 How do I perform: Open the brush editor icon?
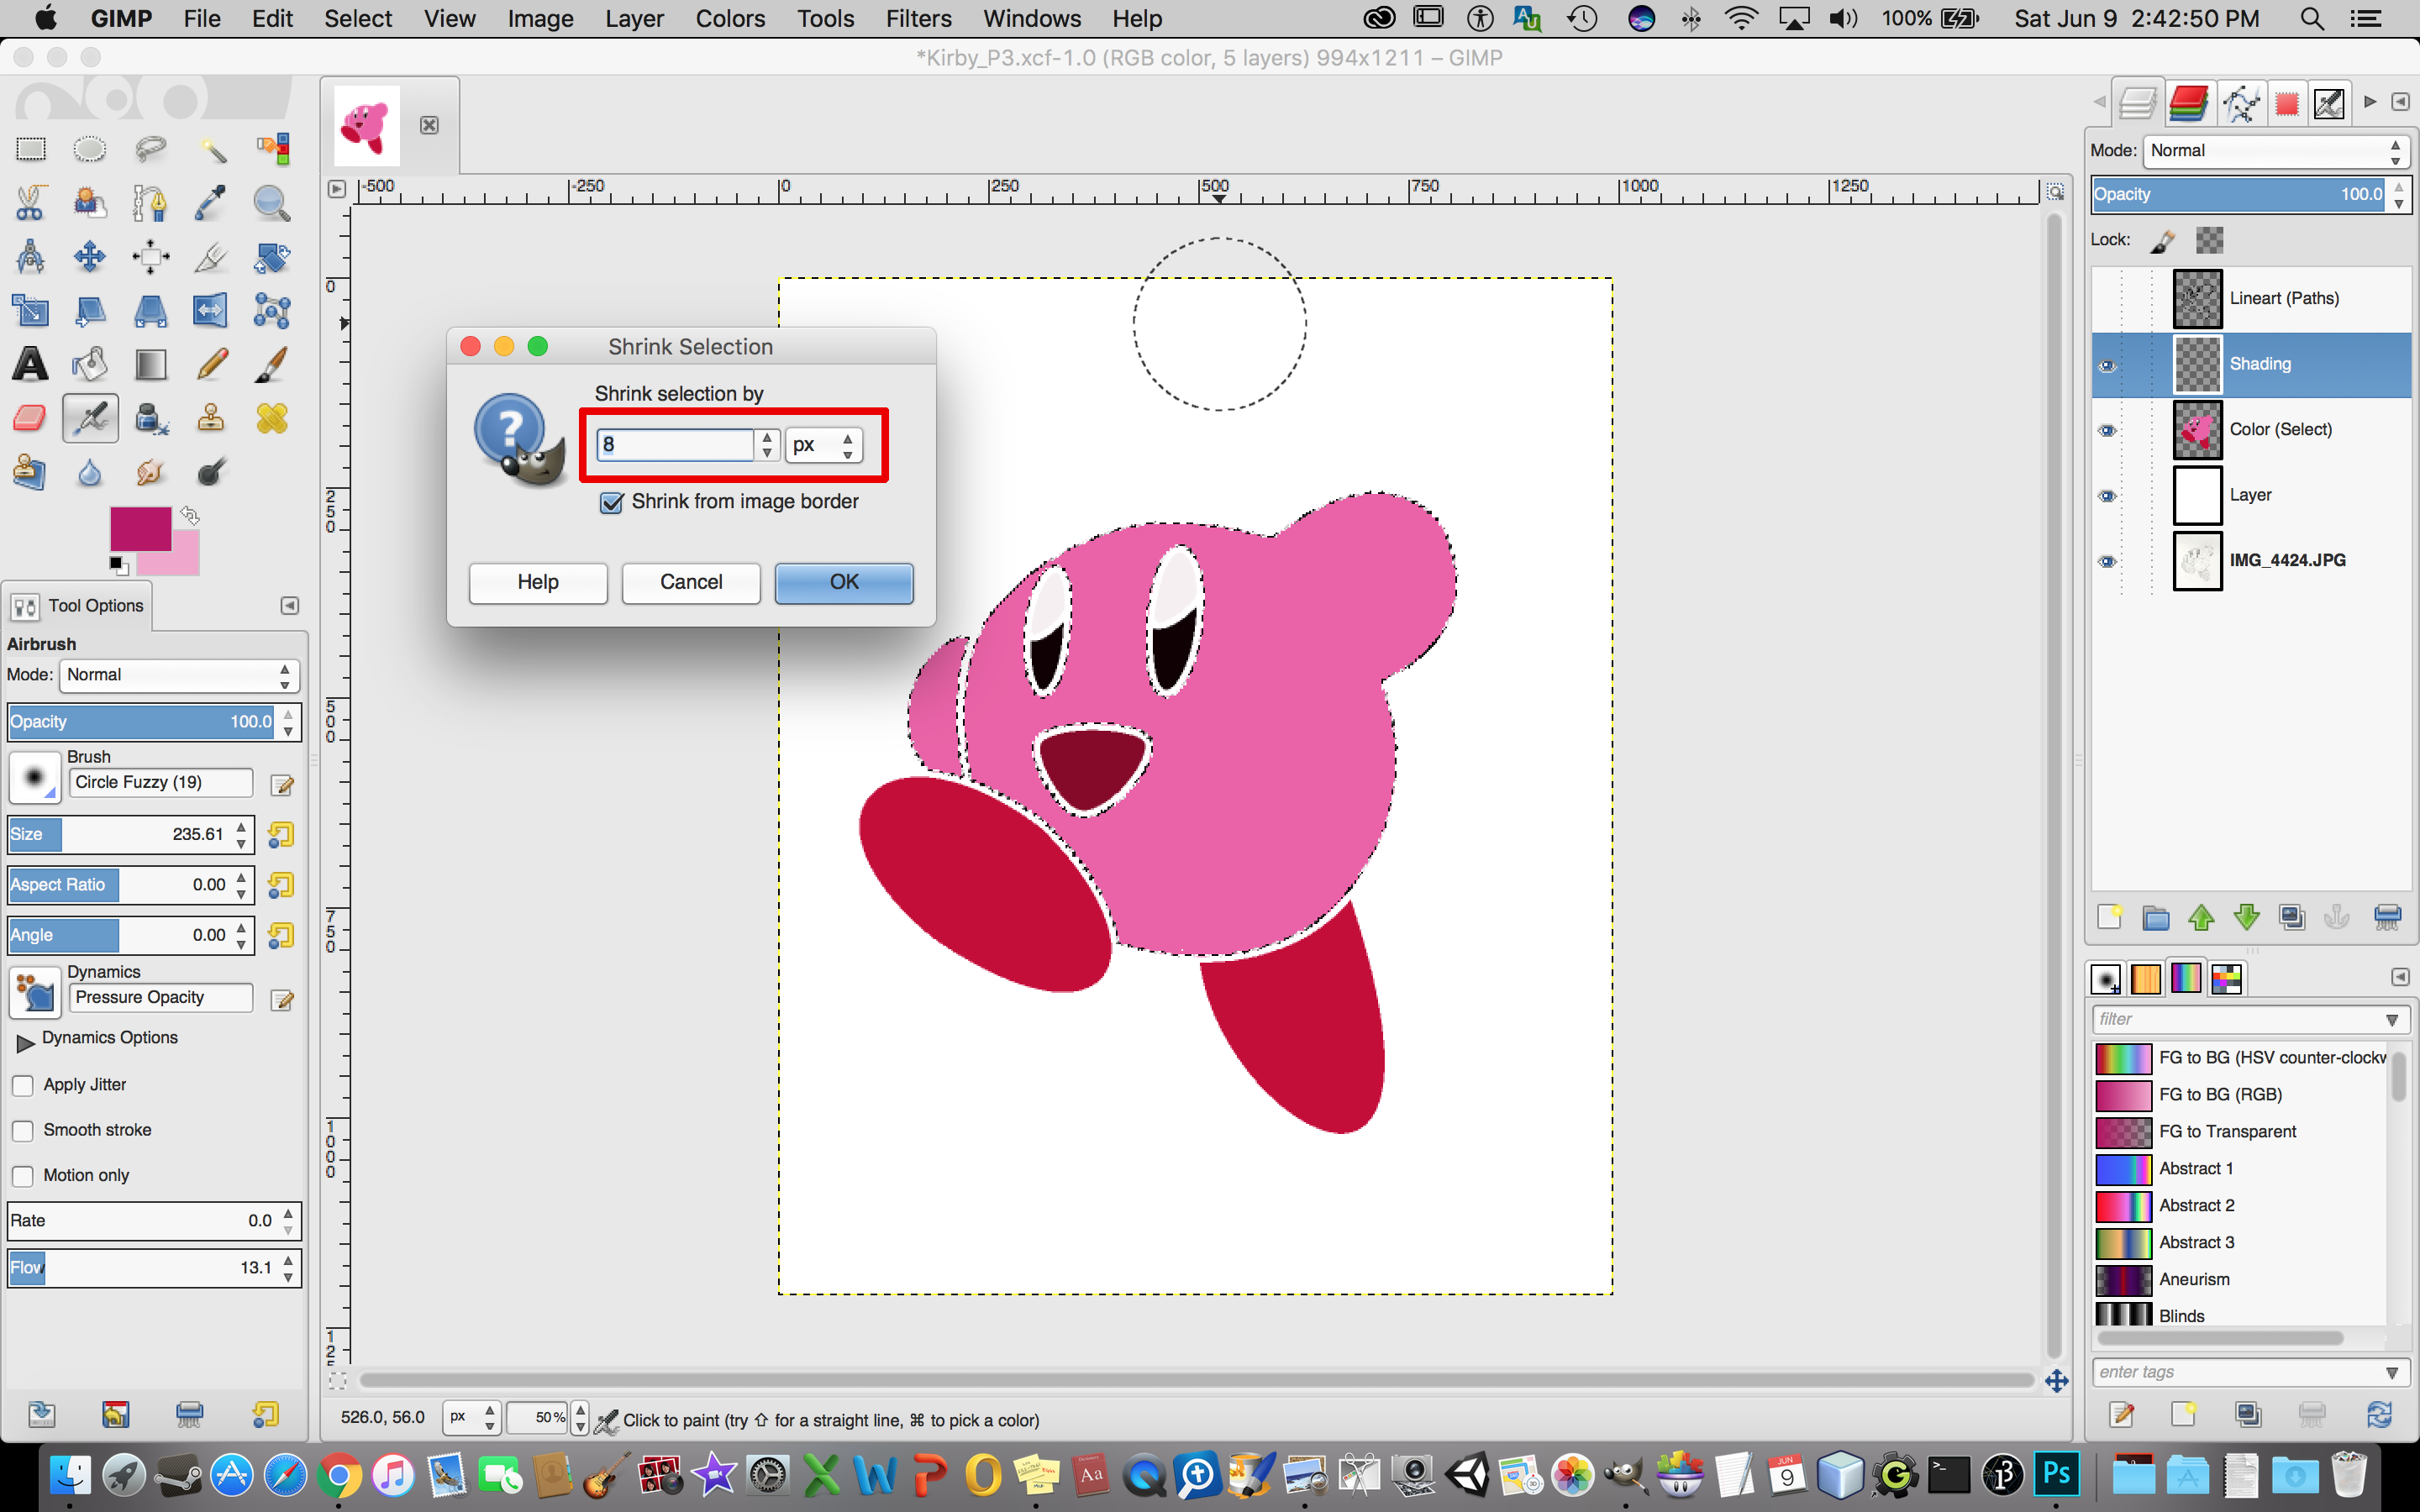click(282, 785)
